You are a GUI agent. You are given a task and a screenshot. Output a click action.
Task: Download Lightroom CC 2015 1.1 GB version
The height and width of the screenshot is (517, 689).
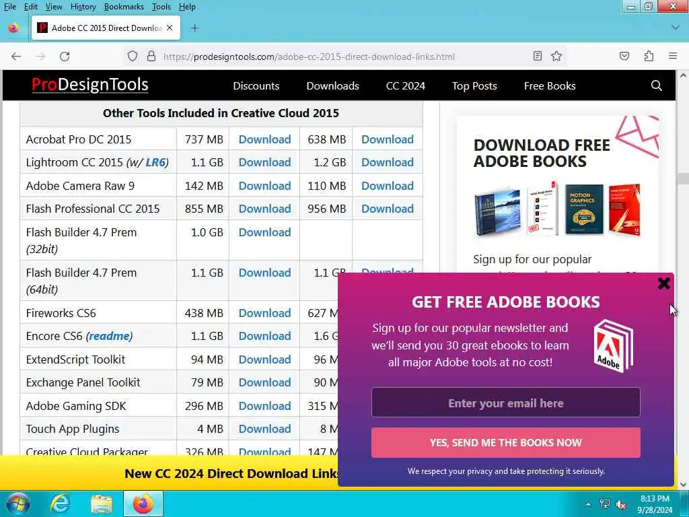[x=264, y=162]
